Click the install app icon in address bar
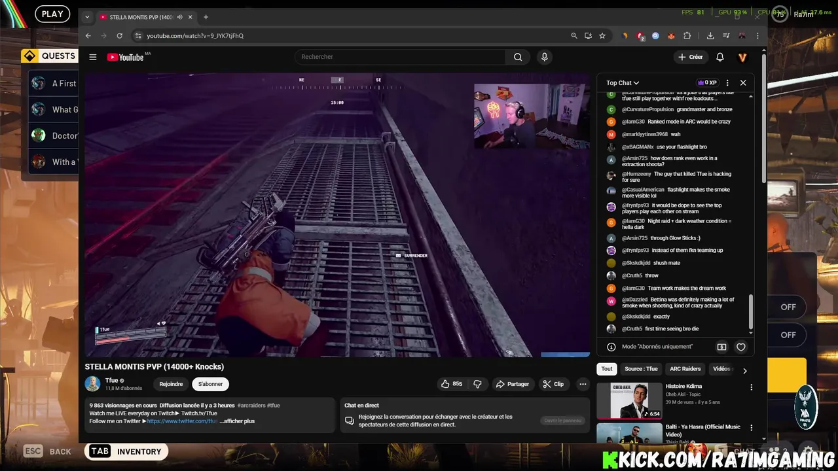The image size is (838, 471). pyautogui.click(x=588, y=36)
